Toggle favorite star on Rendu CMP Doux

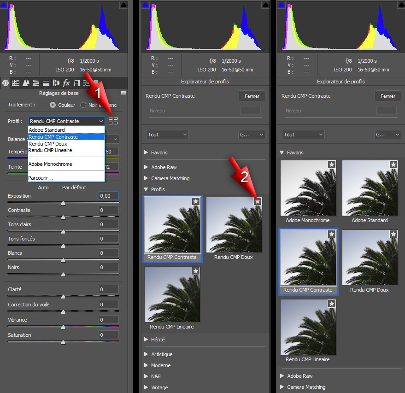coord(258,201)
